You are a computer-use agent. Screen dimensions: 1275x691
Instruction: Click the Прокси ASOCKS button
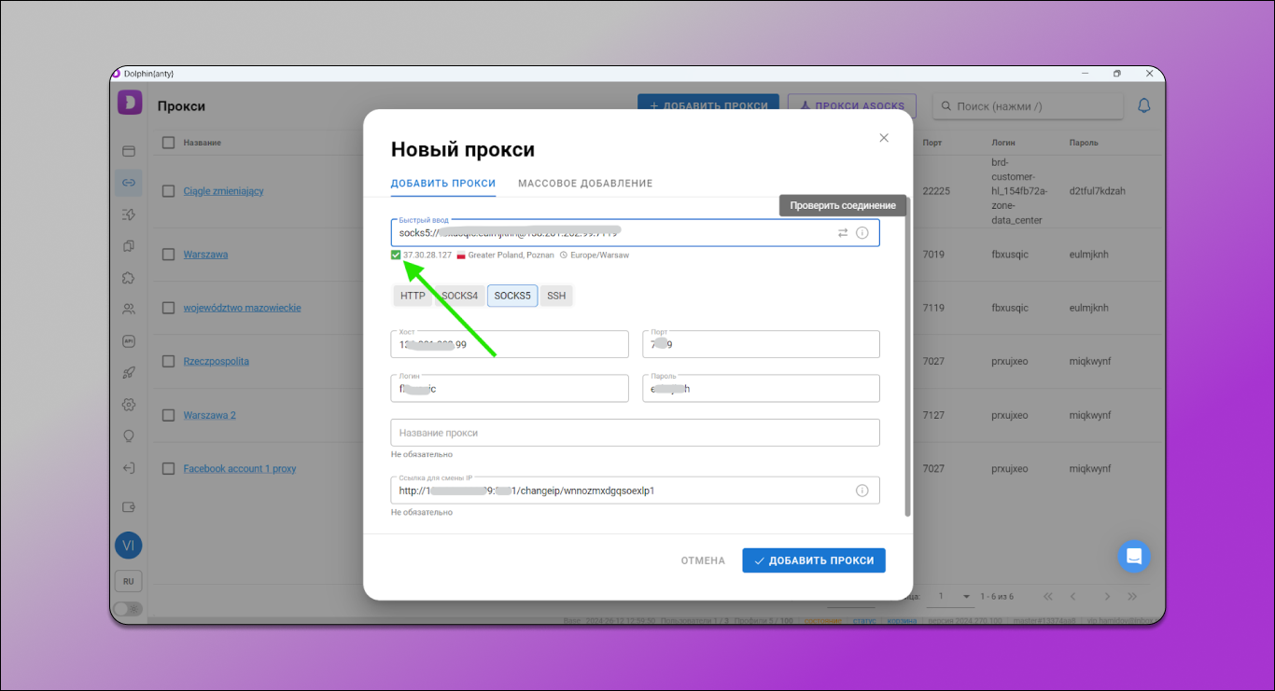[x=852, y=105]
